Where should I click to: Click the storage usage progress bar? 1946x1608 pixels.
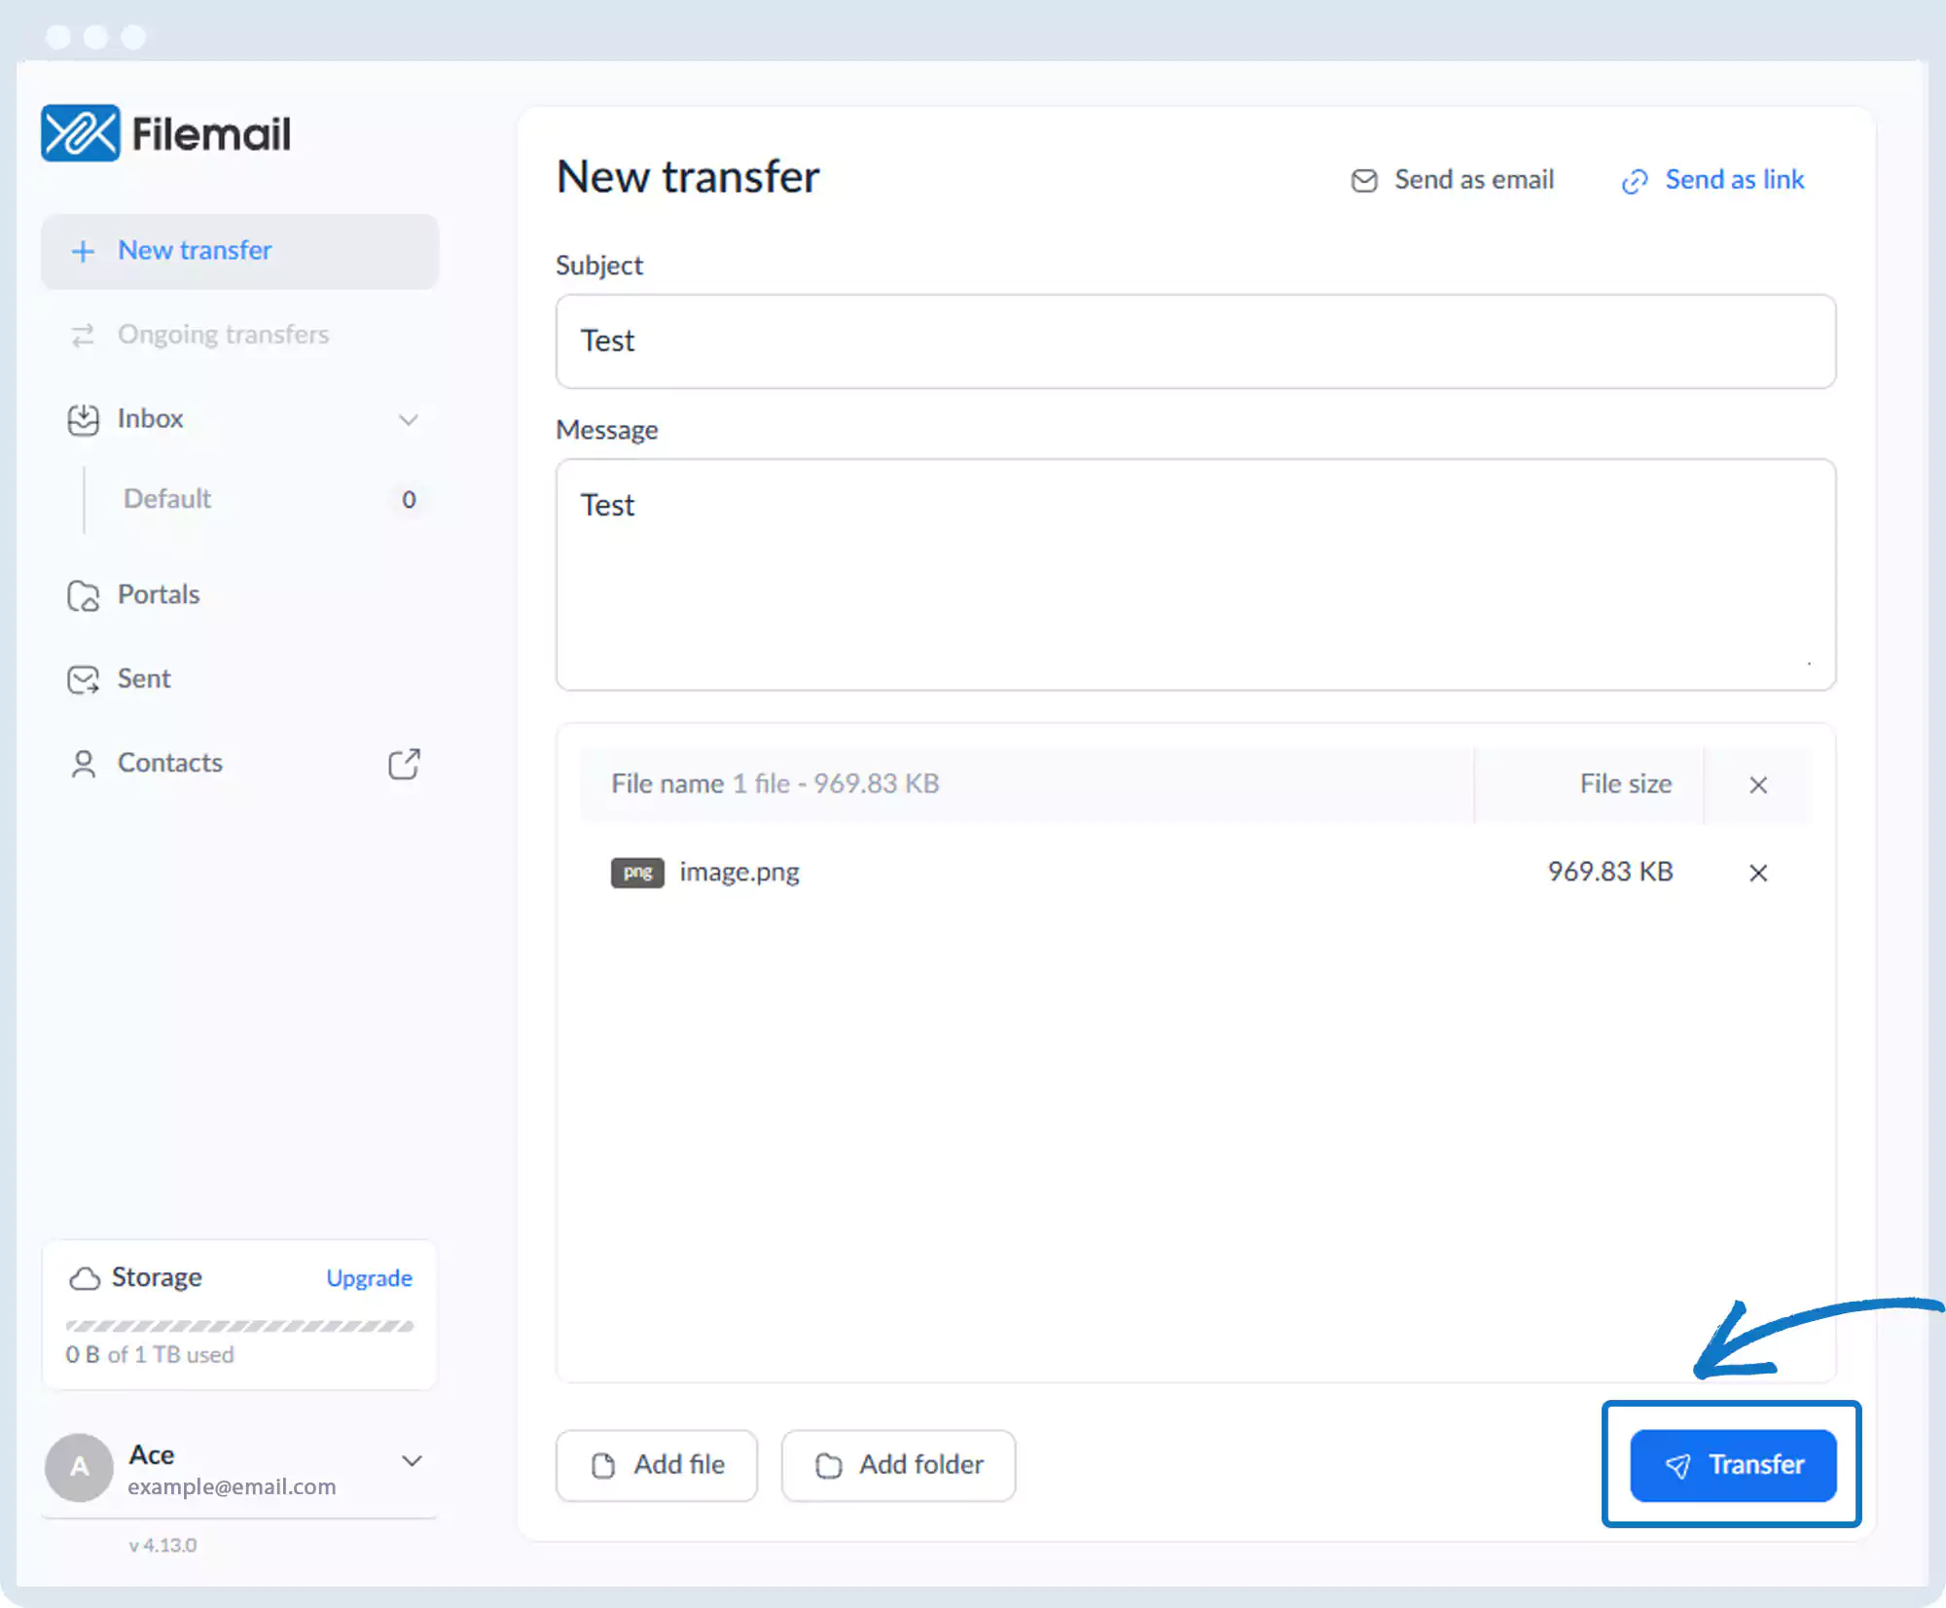pos(239,1326)
